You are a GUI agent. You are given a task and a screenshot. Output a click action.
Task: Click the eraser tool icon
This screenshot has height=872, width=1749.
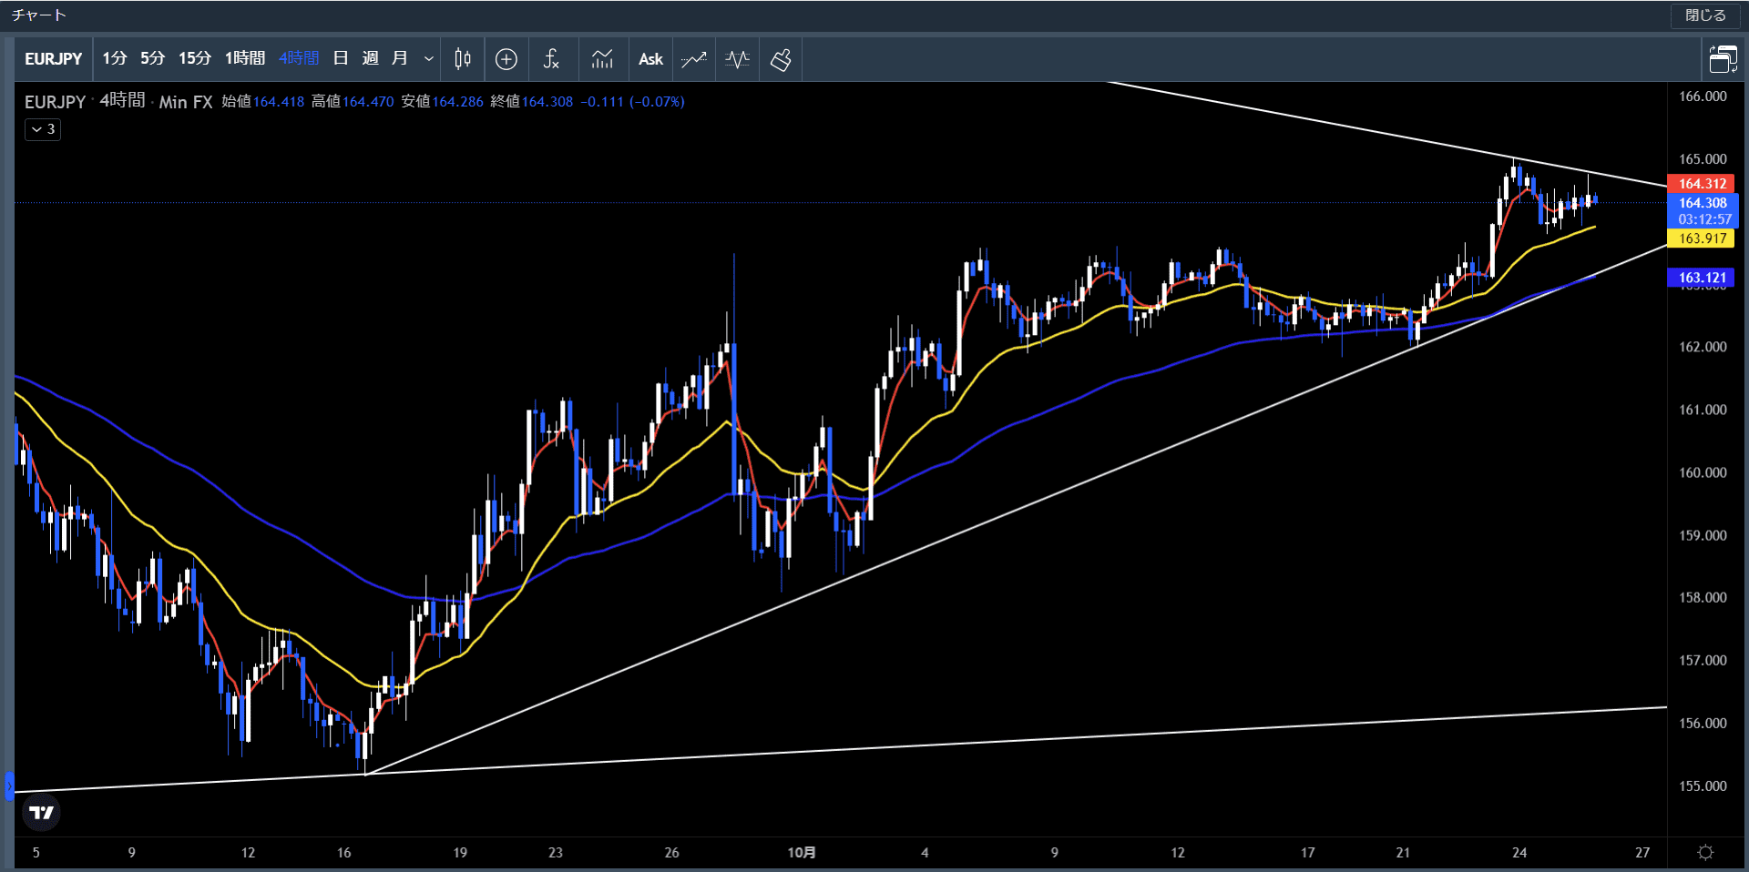pyautogui.click(x=781, y=59)
